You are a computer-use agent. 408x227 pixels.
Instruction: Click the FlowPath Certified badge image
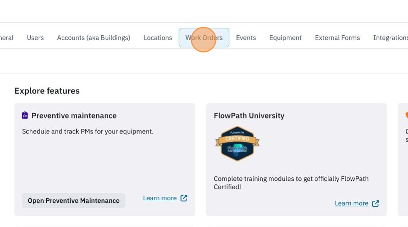pos(237,143)
